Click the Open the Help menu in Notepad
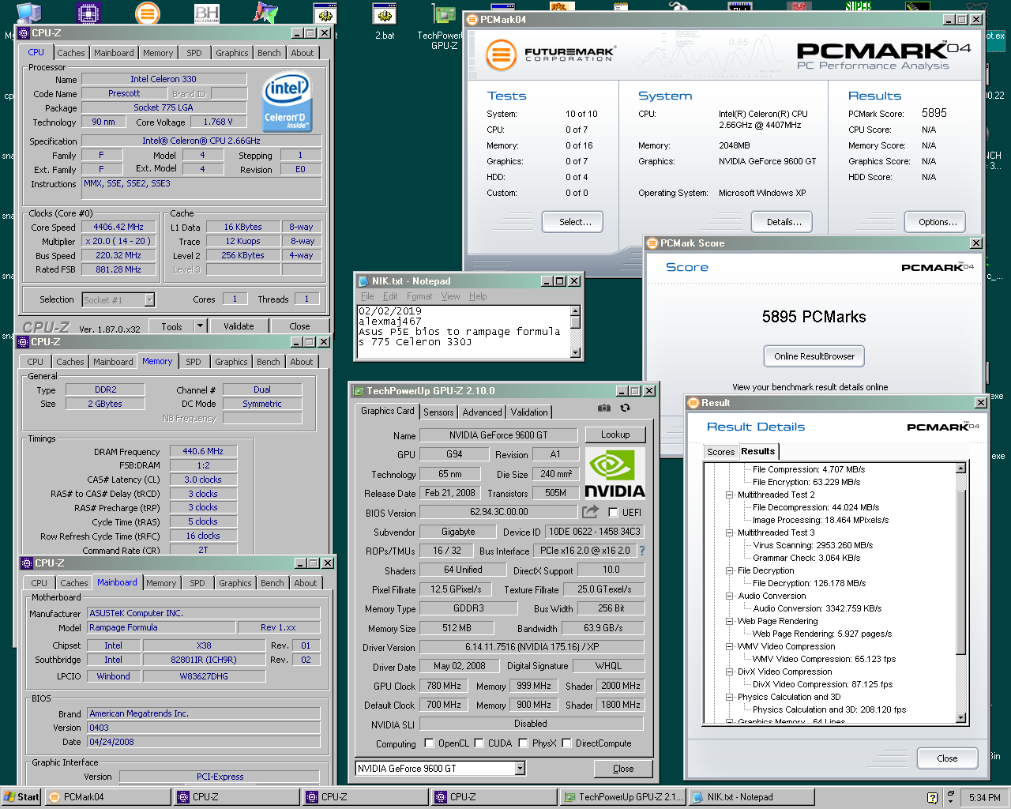This screenshot has width=1011, height=809. click(478, 296)
